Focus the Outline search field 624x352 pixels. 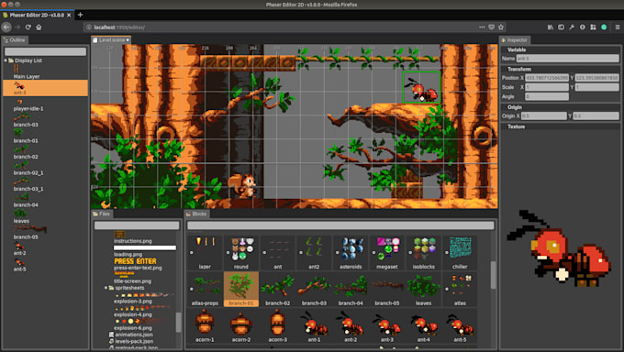click(x=45, y=51)
